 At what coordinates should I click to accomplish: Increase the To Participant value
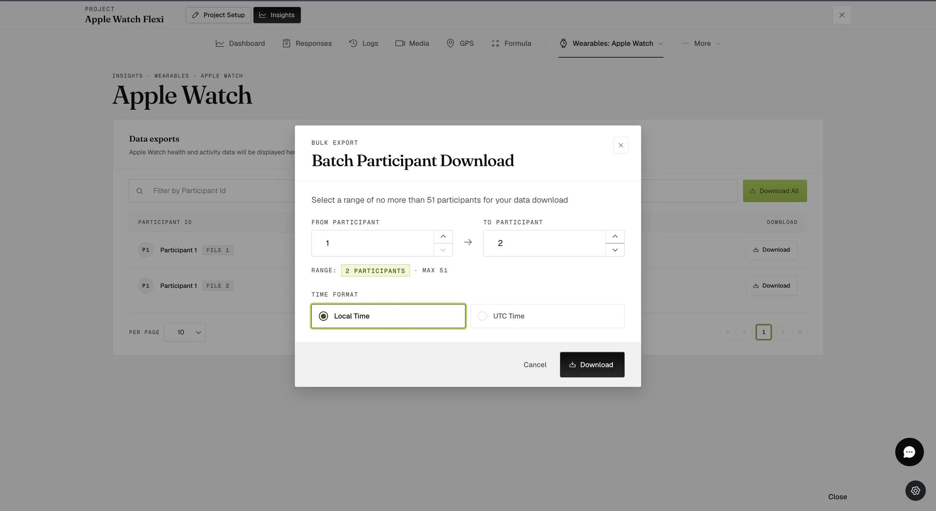tap(615, 236)
